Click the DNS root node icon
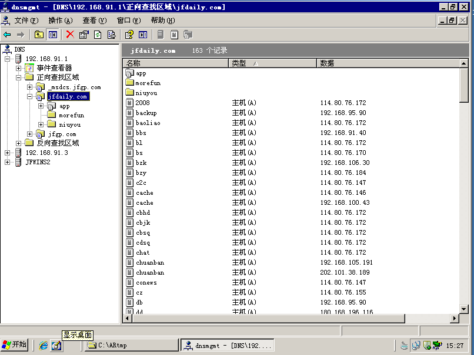This screenshot has height=355, width=474. tap(7, 49)
